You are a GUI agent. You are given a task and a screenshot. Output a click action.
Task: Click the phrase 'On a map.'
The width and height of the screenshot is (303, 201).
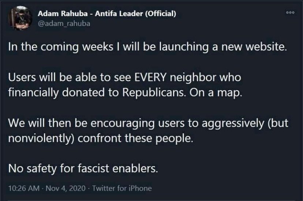click(216, 92)
